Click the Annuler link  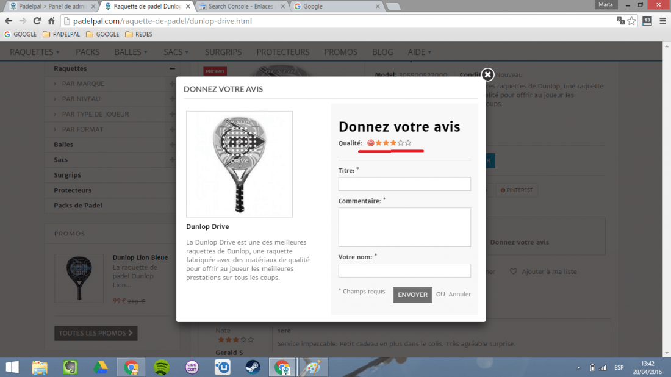459,295
